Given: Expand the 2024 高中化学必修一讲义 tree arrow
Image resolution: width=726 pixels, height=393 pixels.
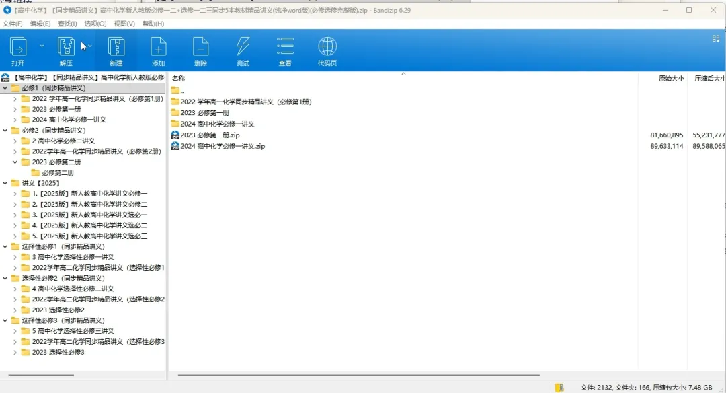Looking at the screenshot, I should coord(15,120).
